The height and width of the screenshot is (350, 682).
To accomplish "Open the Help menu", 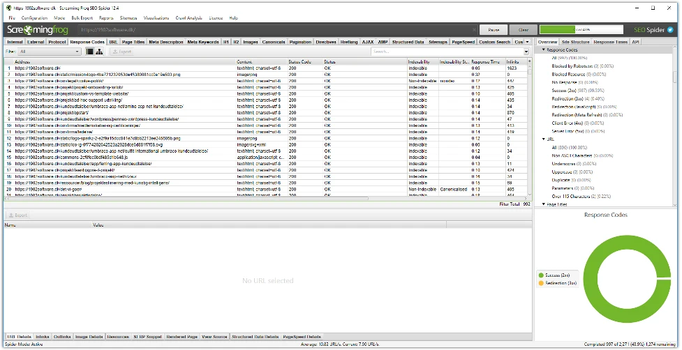I will click(234, 18).
